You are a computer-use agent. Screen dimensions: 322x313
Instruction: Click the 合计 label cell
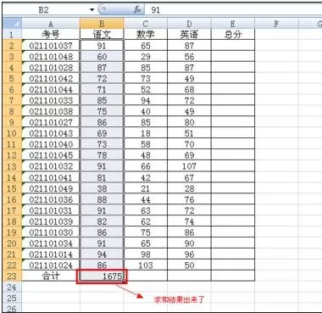[x=51, y=276]
